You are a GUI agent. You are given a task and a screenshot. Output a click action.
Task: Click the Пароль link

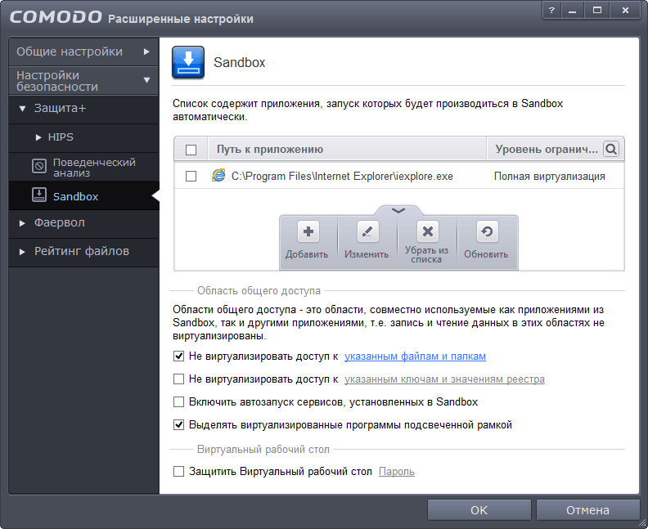click(396, 471)
